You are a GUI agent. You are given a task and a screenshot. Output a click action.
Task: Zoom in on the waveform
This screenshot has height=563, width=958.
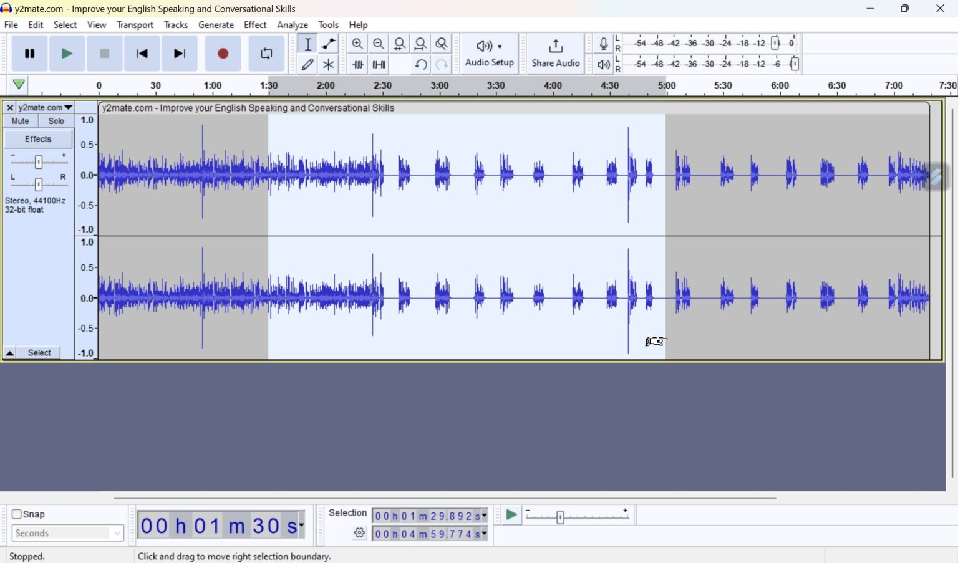(358, 44)
